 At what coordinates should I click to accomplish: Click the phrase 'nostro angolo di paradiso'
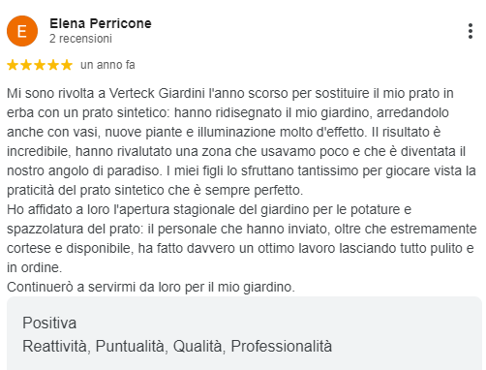83,170
